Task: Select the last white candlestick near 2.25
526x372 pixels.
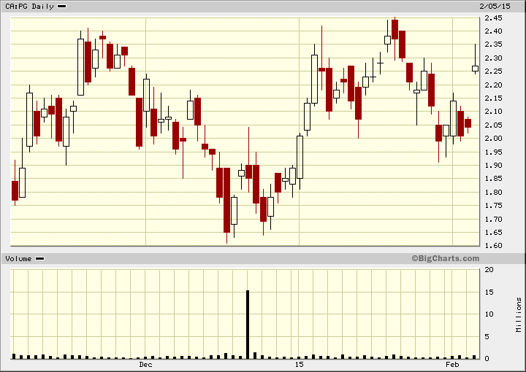Action: (475, 69)
